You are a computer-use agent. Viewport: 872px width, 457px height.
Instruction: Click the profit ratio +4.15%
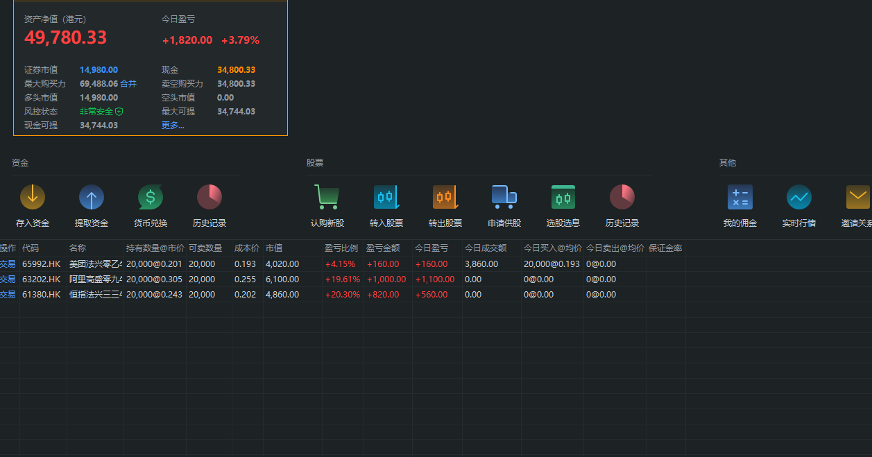pos(340,264)
